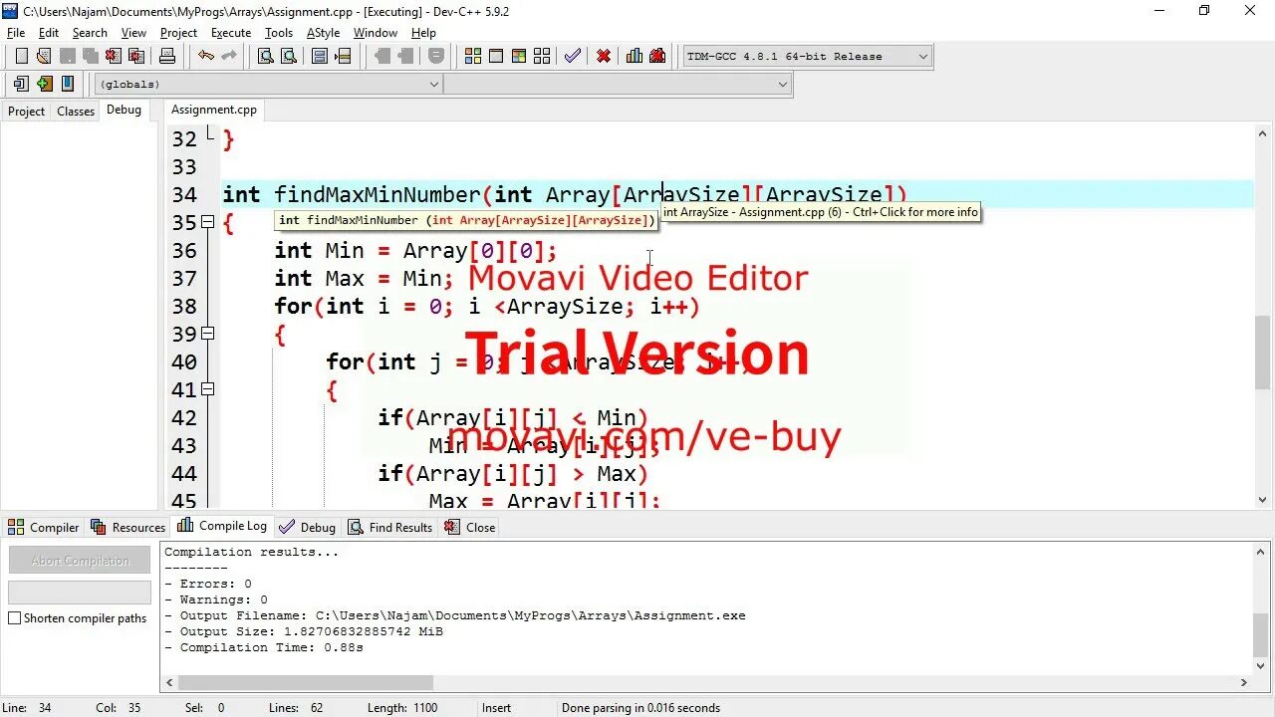Collapse the code fold at line 35
1275x717 pixels.
coord(207,222)
